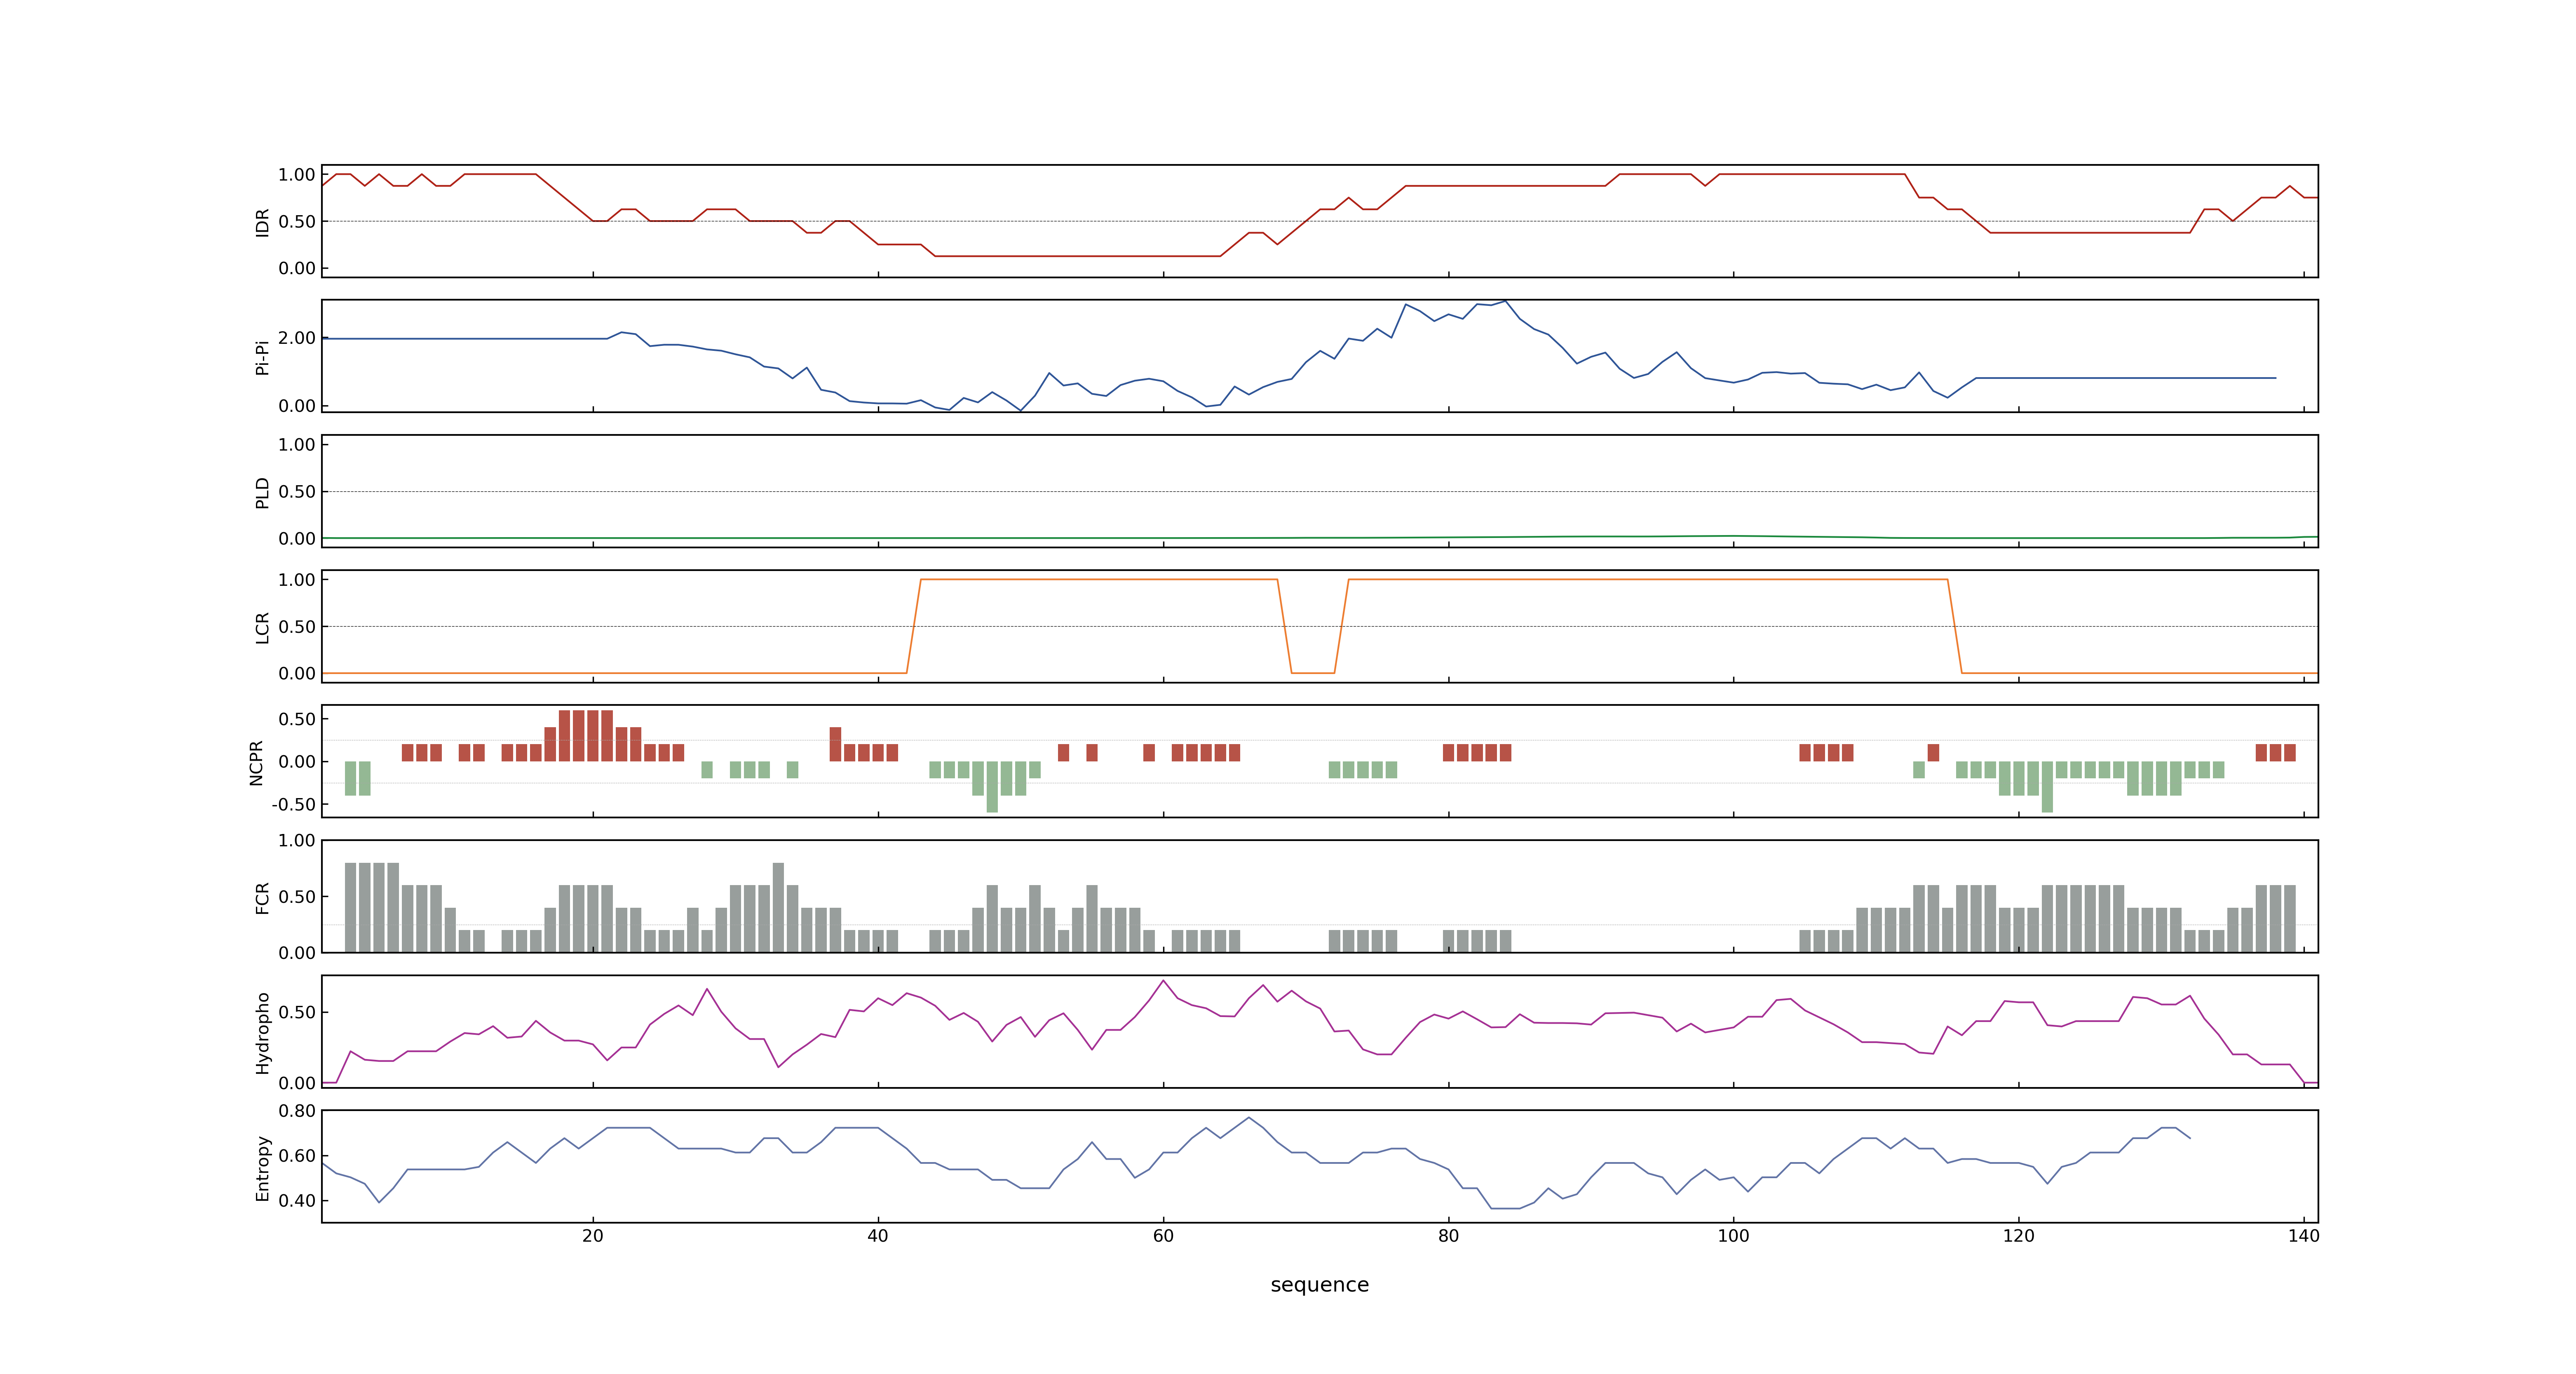This screenshot has height=1374, width=2576.
Task: Click the '0.50' tick of the Hydropho panel
Action: [x=297, y=1012]
